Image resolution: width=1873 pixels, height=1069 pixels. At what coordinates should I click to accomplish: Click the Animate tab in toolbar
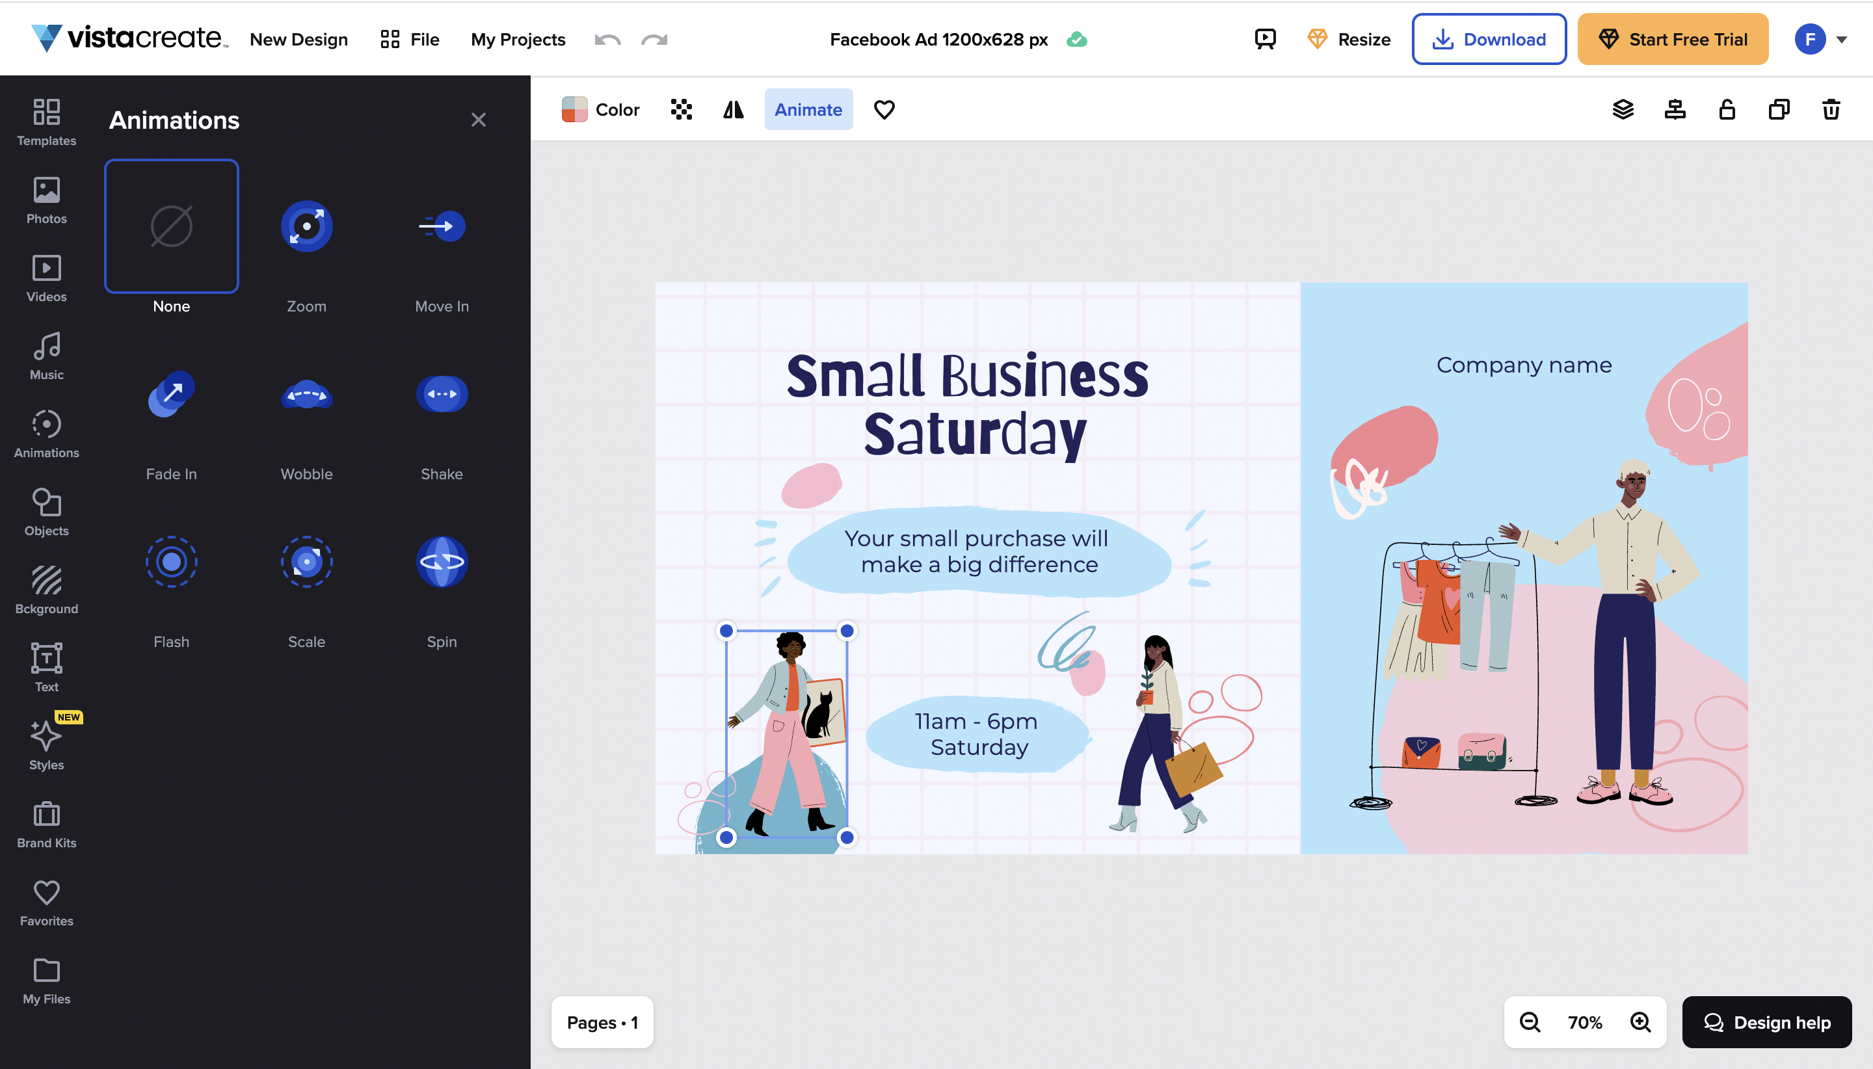point(808,108)
